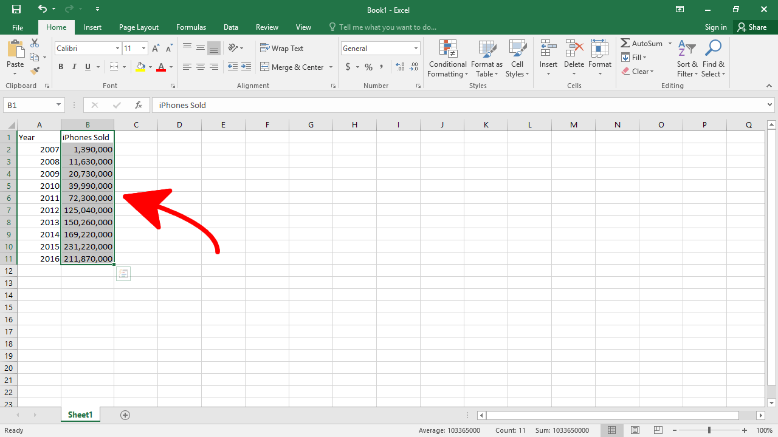Viewport: 778px width, 437px height.
Task: Apply Accounting dollar format
Action: coord(348,67)
